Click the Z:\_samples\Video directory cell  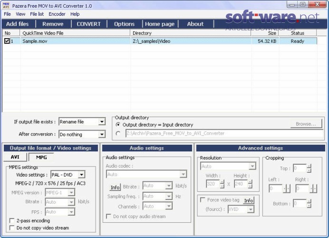click(151, 41)
